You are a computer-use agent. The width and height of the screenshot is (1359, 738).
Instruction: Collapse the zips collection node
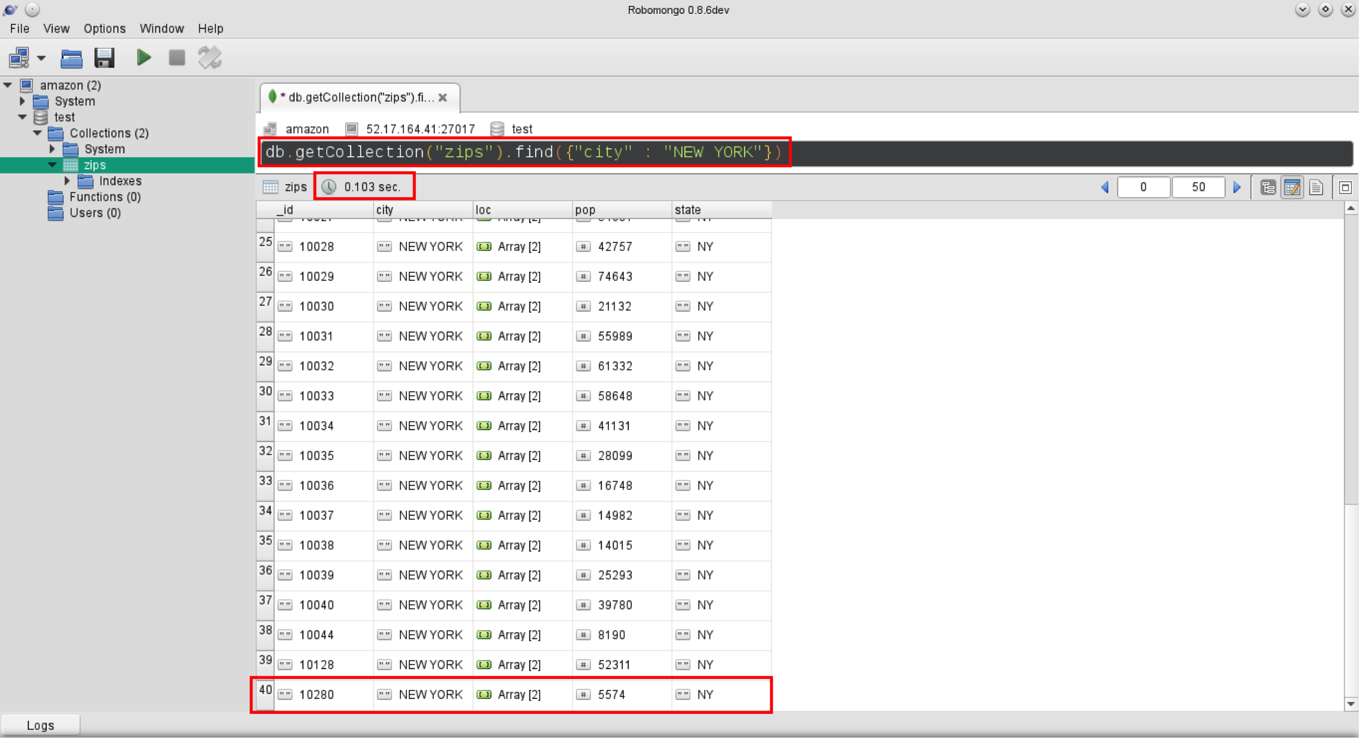52,165
